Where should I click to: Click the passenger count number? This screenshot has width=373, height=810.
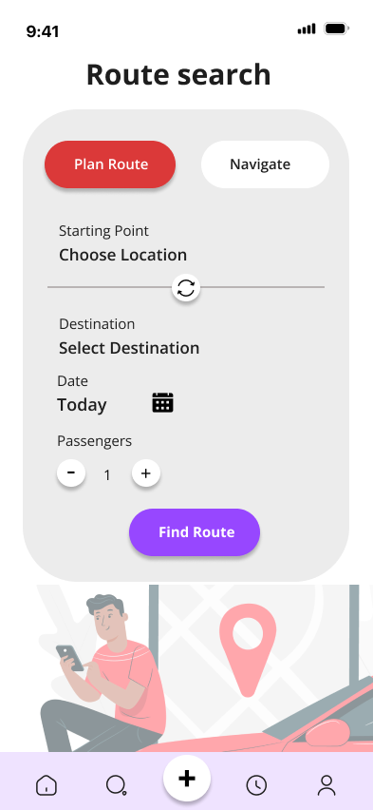pyautogui.click(x=107, y=474)
